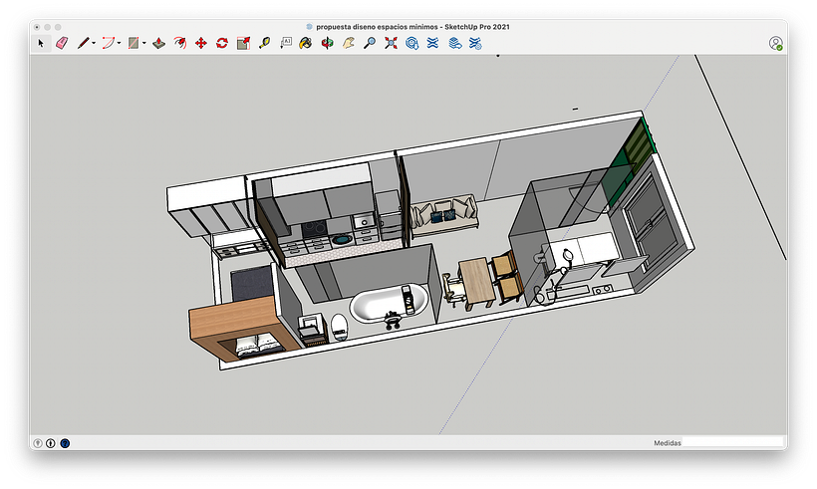Activate the Zoom magnifier tool
817x489 pixels.
(x=370, y=43)
